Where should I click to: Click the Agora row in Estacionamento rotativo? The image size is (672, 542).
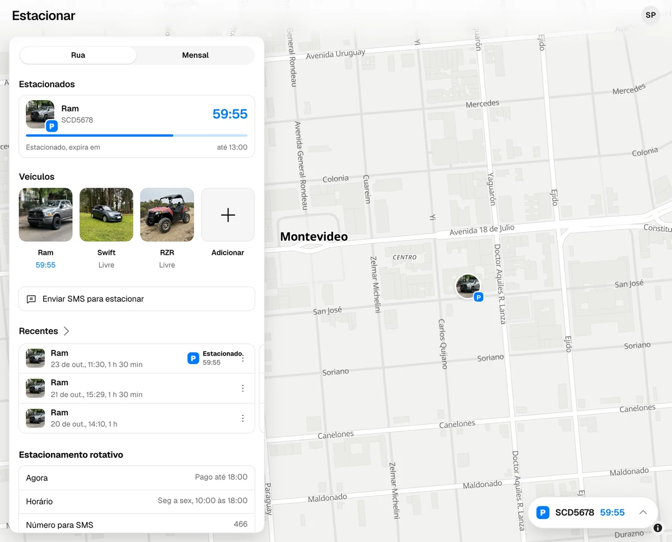pos(137,478)
